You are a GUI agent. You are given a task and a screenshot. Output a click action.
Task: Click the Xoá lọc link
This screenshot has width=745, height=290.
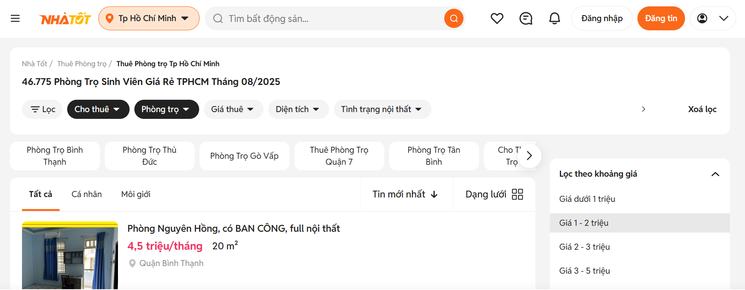tap(702, 109)
